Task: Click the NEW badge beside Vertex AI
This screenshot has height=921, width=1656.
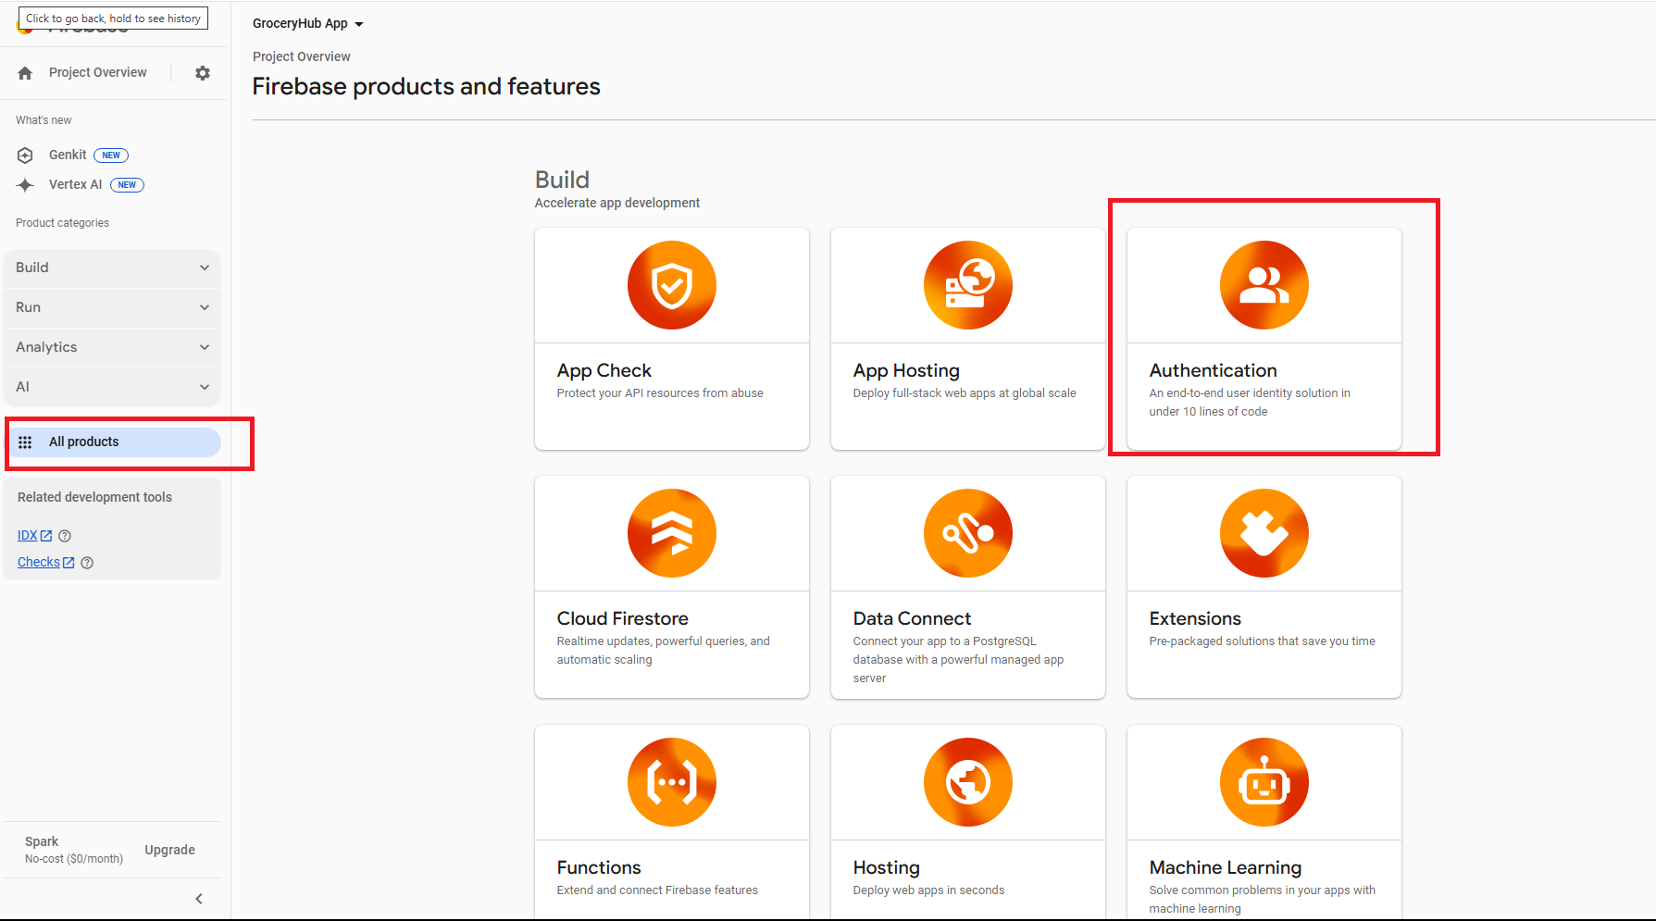Action: pyautogui.click(x=127, y=185)
